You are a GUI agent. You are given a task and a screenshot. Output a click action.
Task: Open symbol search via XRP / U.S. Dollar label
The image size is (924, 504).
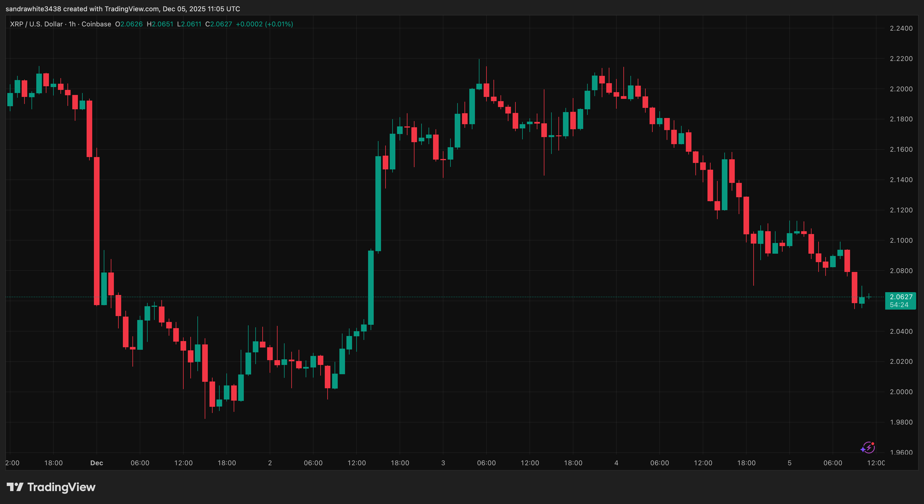coord(36,24)
